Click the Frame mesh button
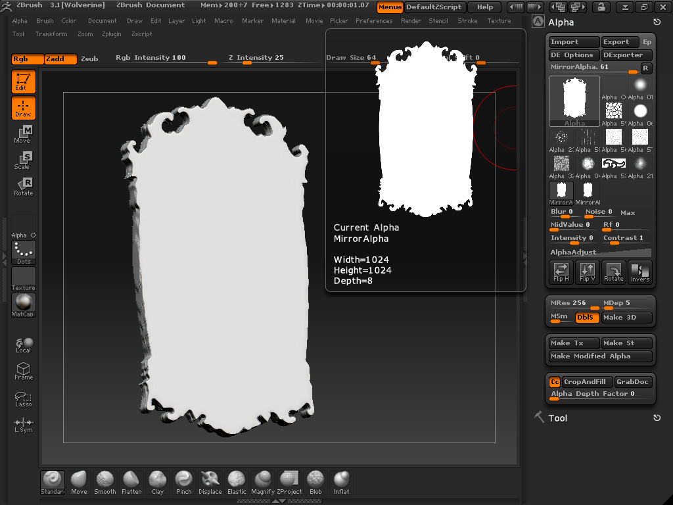673x505 pixels. point(23,372)
